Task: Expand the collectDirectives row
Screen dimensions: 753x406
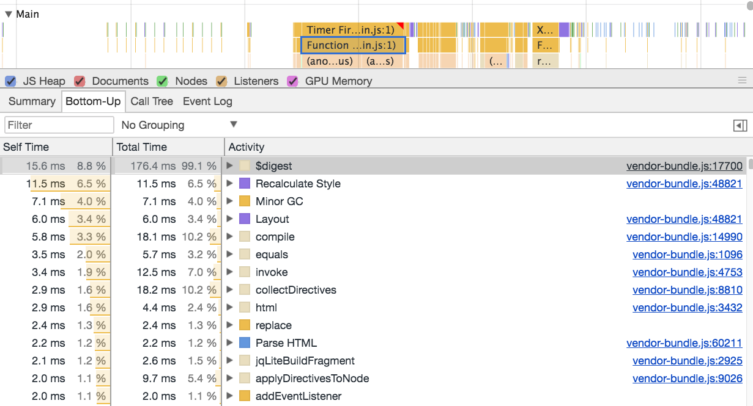Action: tap(229, 290)
